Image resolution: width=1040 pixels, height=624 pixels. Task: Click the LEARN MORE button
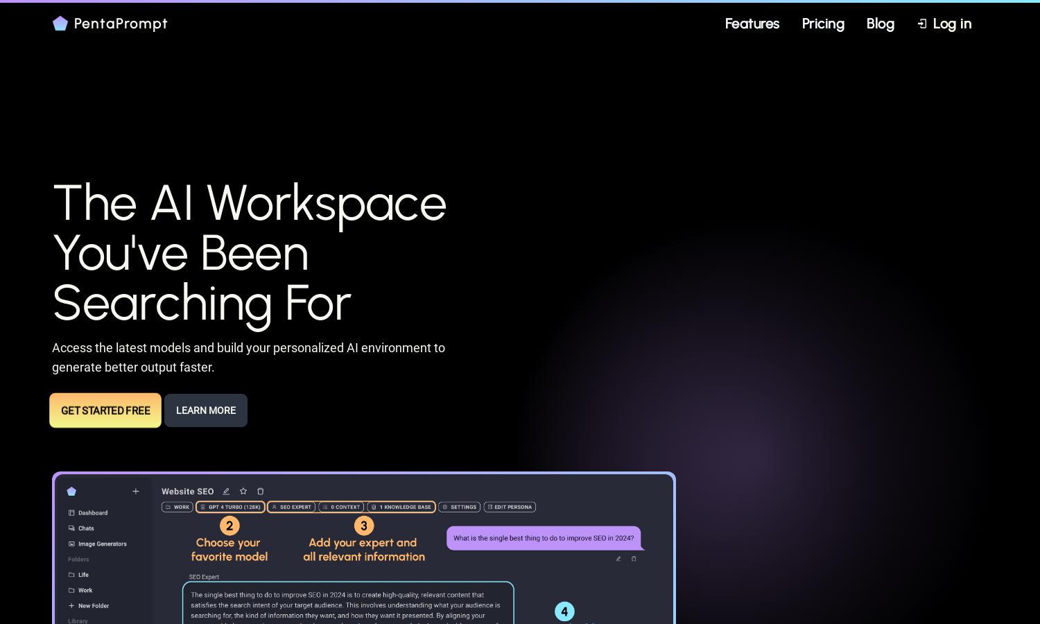click(206, 410)
